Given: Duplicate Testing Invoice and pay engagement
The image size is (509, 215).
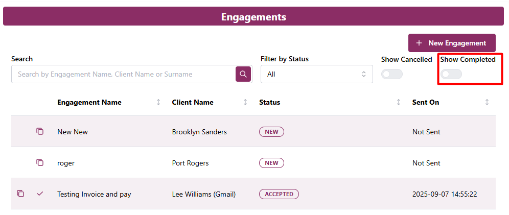Looking at the screenshot, I should pyautogui.click(x=20, y=194).
